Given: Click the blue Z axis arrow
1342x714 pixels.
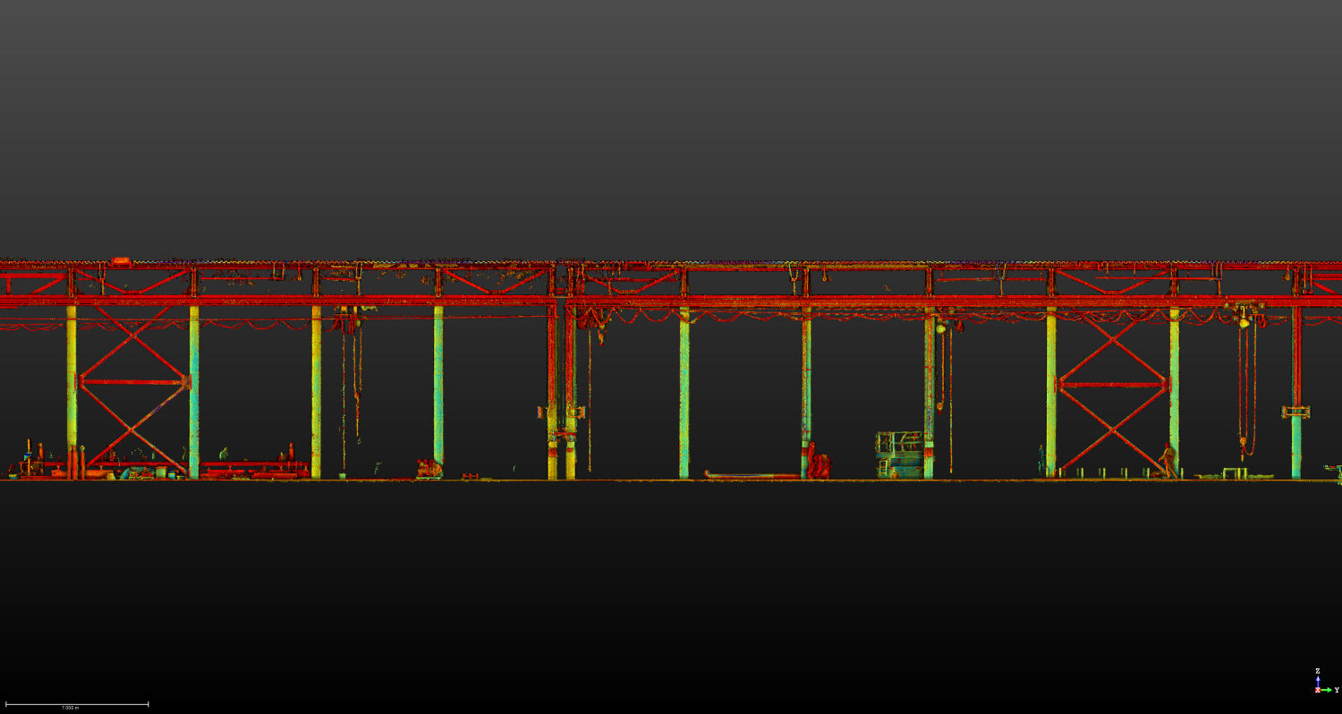Looking at the screenshot, I should point(1318,682).
